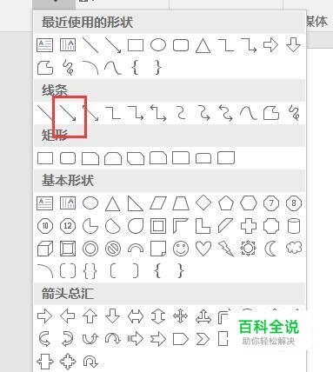Pick the elbow double-arrow connector in 线条
The width and height of the screenshot is (333, 372).
[x=158, y=113]
